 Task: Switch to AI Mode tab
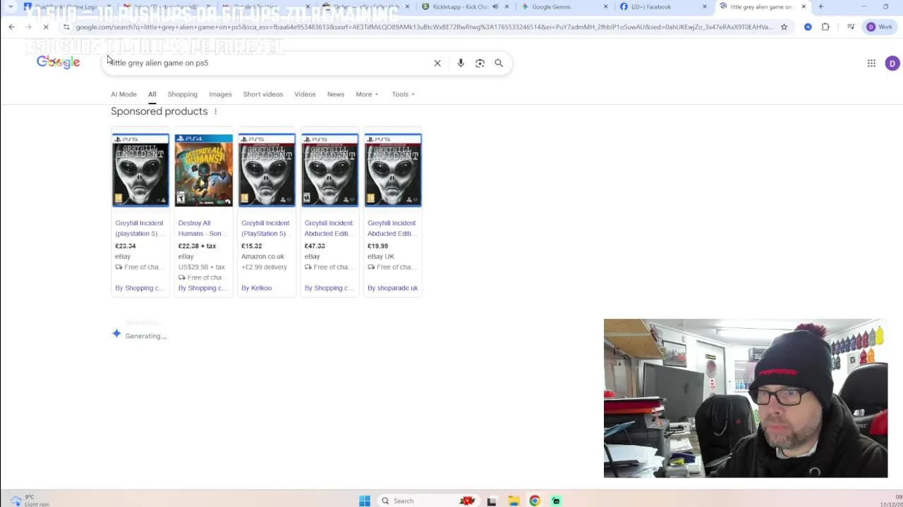(123, 94)
